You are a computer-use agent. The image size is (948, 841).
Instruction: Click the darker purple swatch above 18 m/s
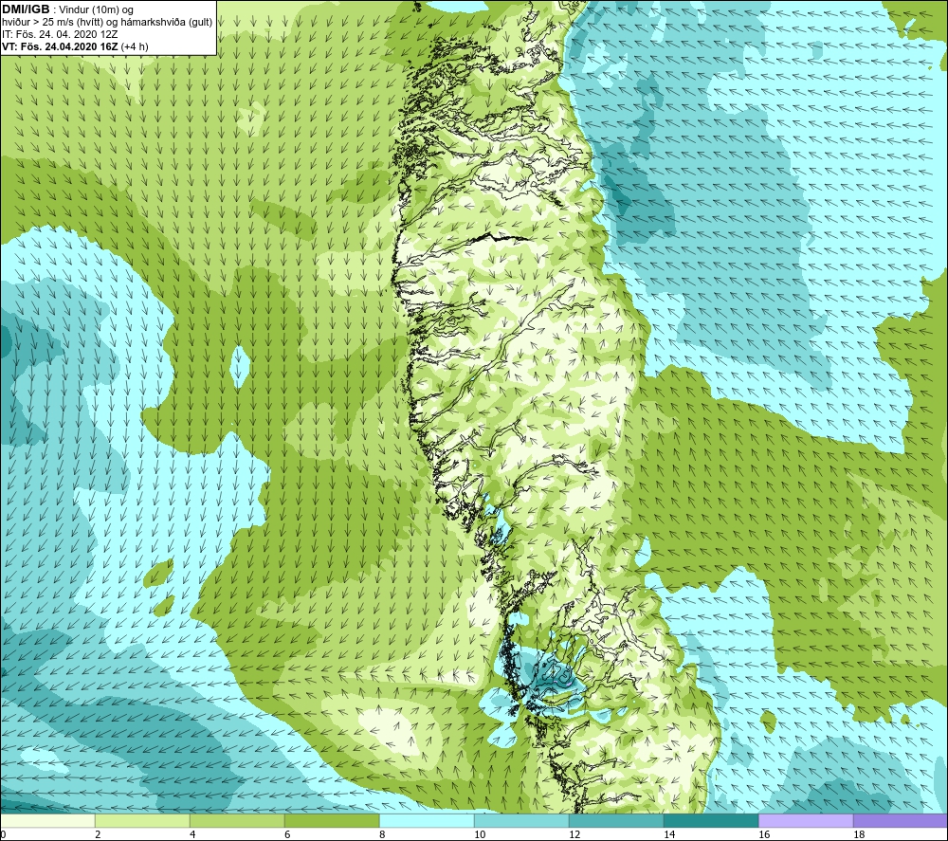pos(901,820)
